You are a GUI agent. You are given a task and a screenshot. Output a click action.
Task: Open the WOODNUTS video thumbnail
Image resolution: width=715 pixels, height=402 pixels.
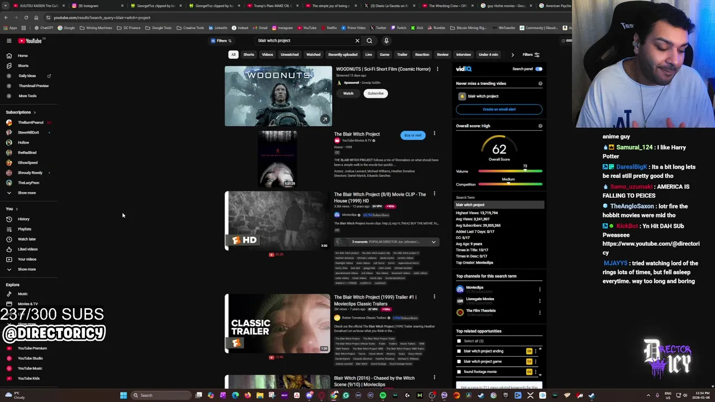[278, 96]
